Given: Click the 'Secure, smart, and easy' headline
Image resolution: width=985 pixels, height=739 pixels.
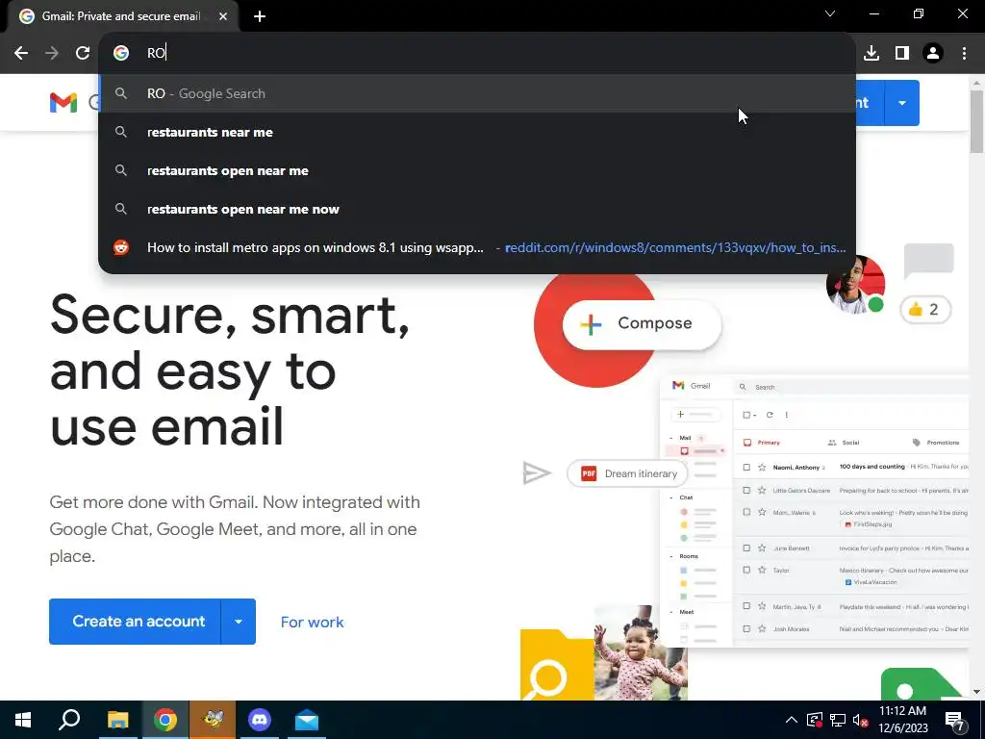Looking at the screenshot, I should [x=230, y=370].
